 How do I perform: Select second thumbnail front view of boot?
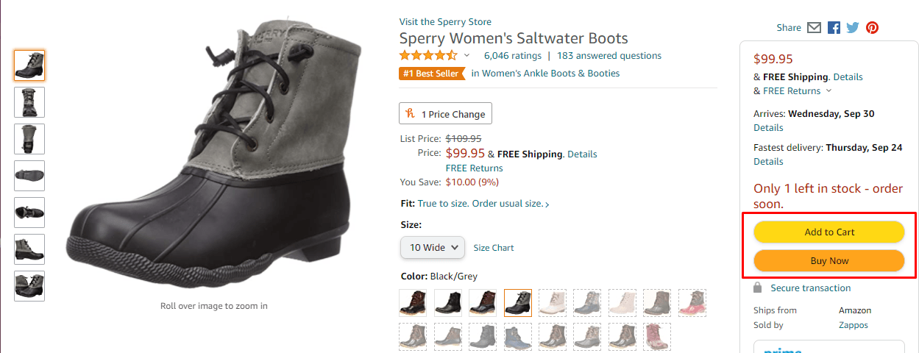click(x=29, y=102)
